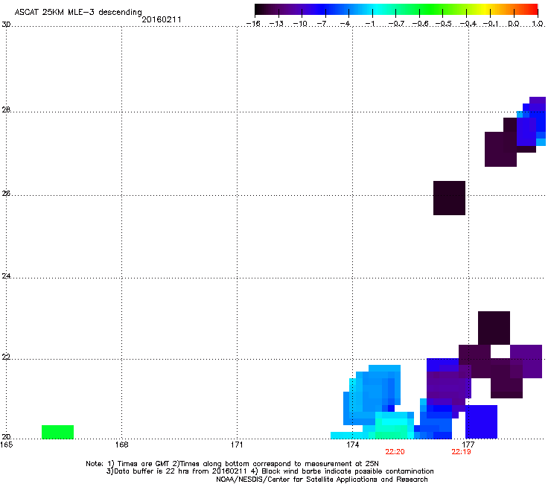Click the latitude axis label 24
The image size is (551, 484).
click(x=6, y=276)
